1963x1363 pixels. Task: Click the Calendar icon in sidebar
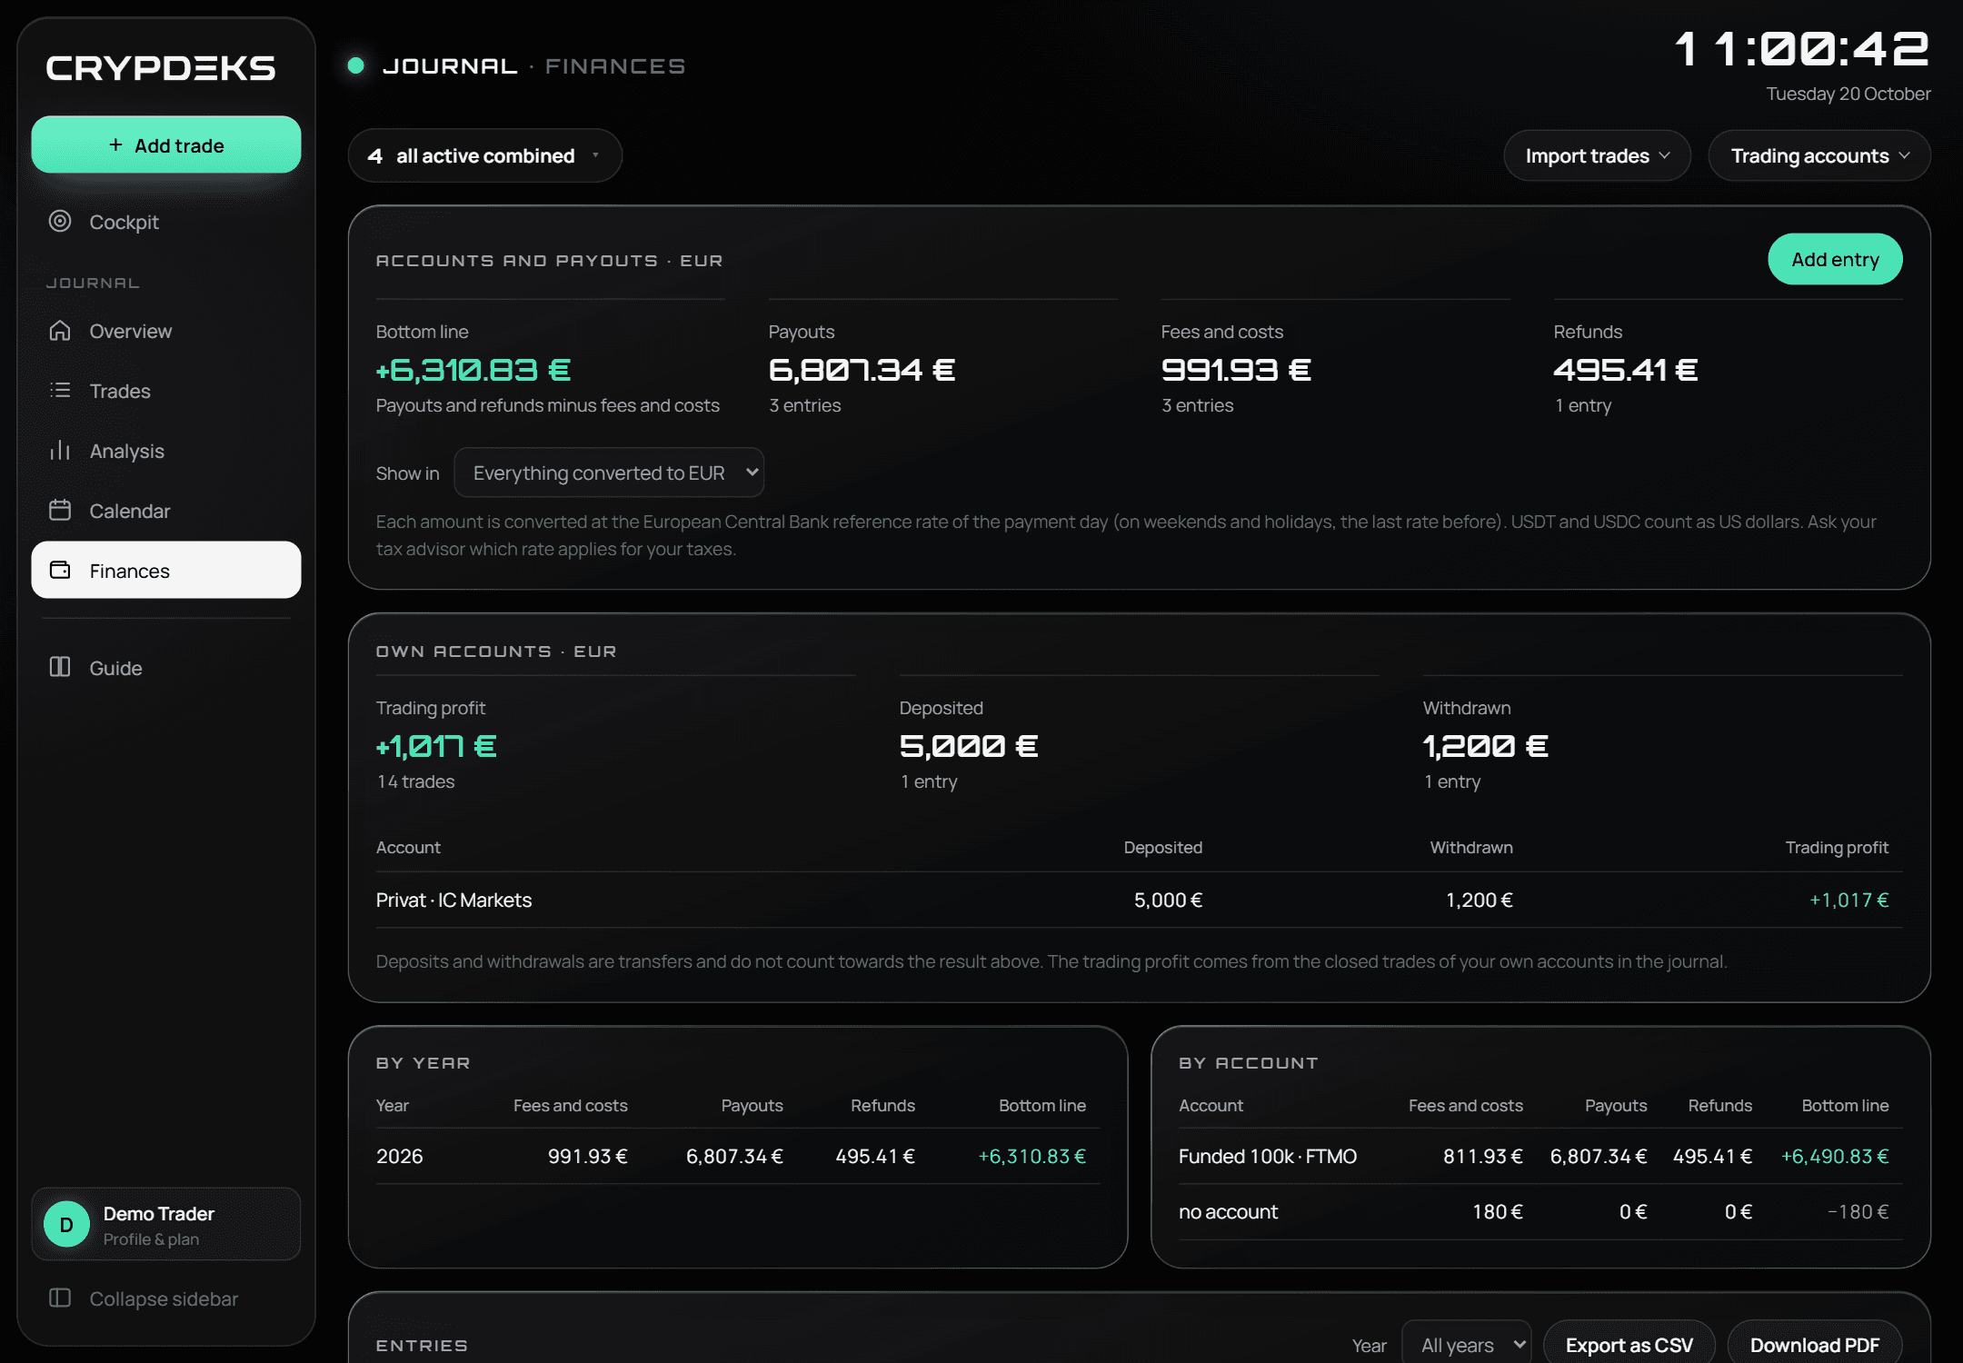tap(60, 511)
